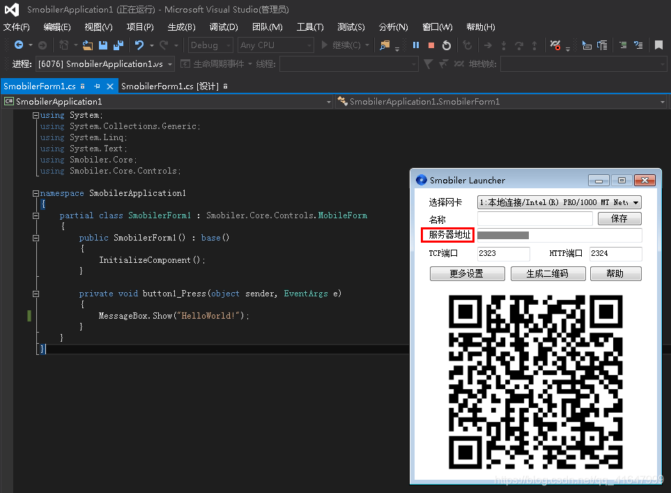Collapse the button1_Press method block

tap(36, 294)
